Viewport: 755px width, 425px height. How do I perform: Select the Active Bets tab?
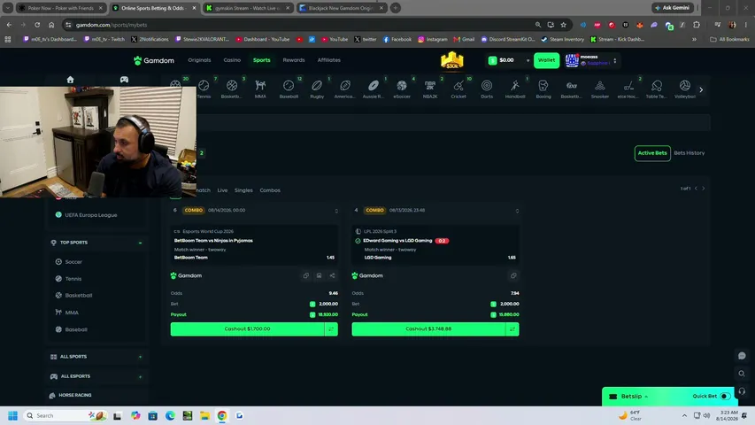coord(652,153)
